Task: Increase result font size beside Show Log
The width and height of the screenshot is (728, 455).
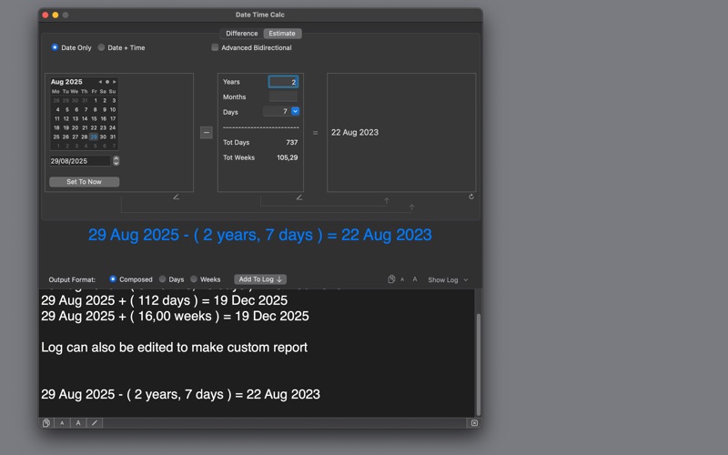Action: tap(415, 279)
